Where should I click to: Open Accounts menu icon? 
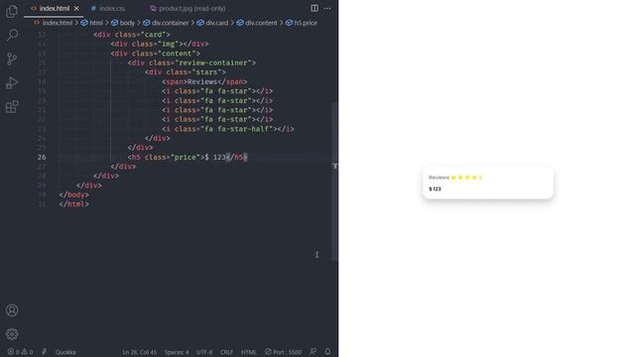12,310
